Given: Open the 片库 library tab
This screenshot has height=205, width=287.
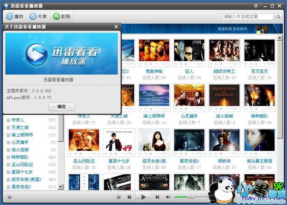Looking at the screenshot, I should [x=38, y=16].
